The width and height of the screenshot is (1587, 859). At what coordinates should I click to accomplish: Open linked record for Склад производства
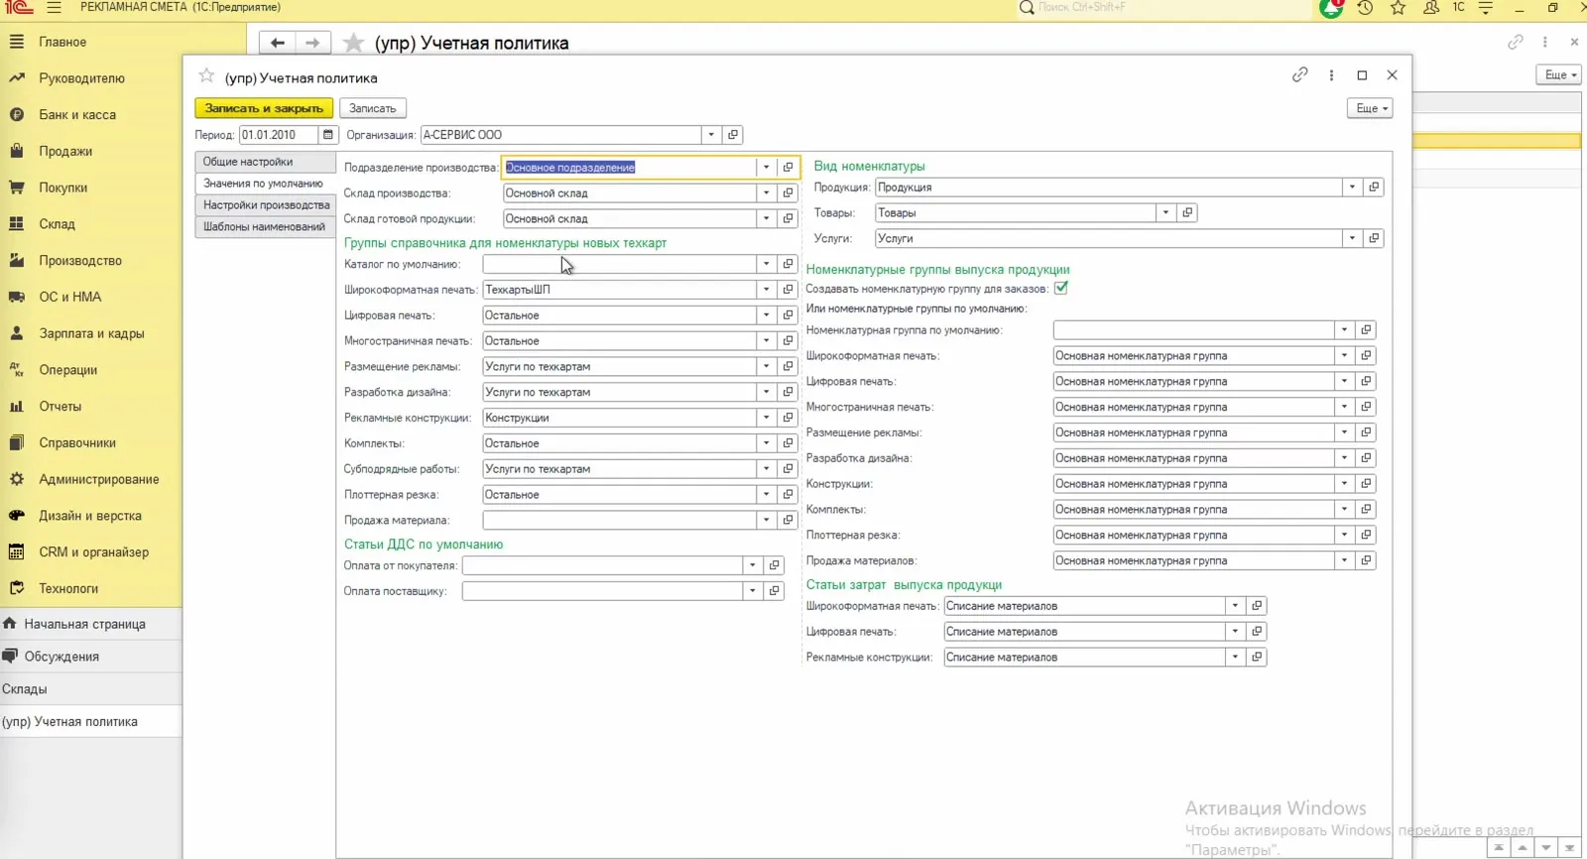tap(788, 193)
